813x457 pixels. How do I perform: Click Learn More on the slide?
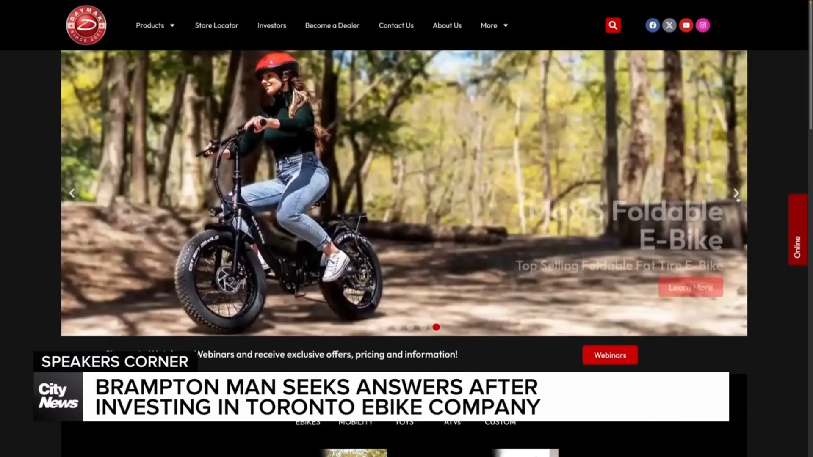pos(691,287)
